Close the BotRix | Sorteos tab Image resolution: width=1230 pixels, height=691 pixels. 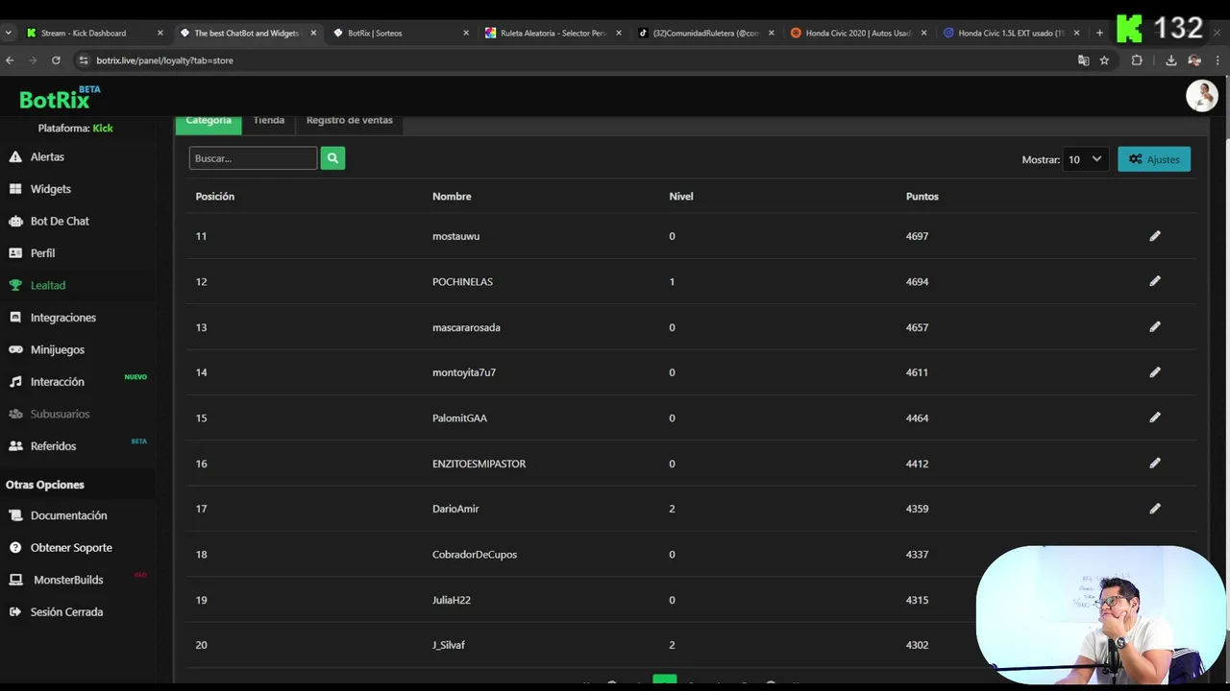click(x=466, y=33)
